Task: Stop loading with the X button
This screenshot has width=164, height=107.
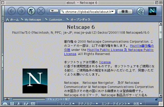Action: tap(41, 11)
